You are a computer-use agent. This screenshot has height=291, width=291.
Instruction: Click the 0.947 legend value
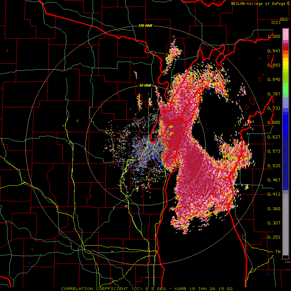274,51
